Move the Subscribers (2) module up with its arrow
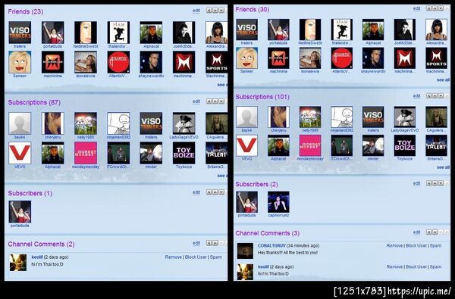This screenshot has height=299, width=455. tap(435, 183)
